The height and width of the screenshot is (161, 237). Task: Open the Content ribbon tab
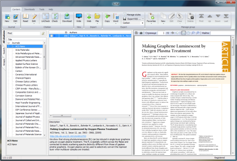pos(16,9)
